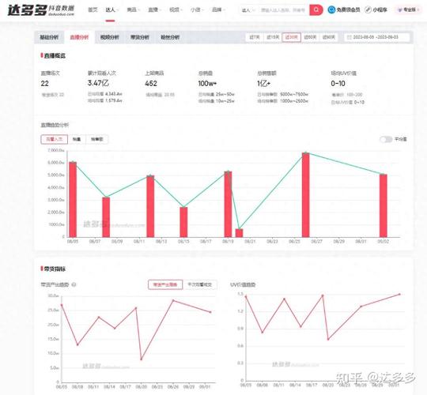Screen dimensions: 427x395
Task: Click the red search magnifier button
Action: click(316, 9)
